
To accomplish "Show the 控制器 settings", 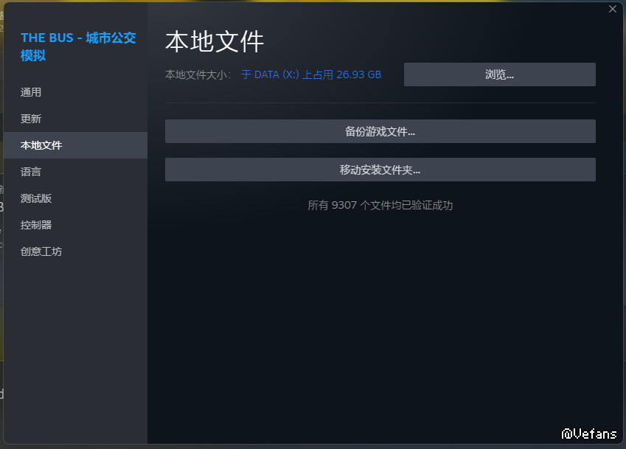I will [x=36, y=225].
